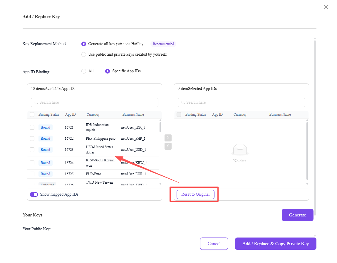Click the Cancel button
Screen dimensions: 337x263
click(x=214, y=243)
